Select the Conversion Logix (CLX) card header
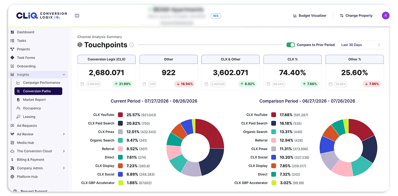 coord(107,59)
